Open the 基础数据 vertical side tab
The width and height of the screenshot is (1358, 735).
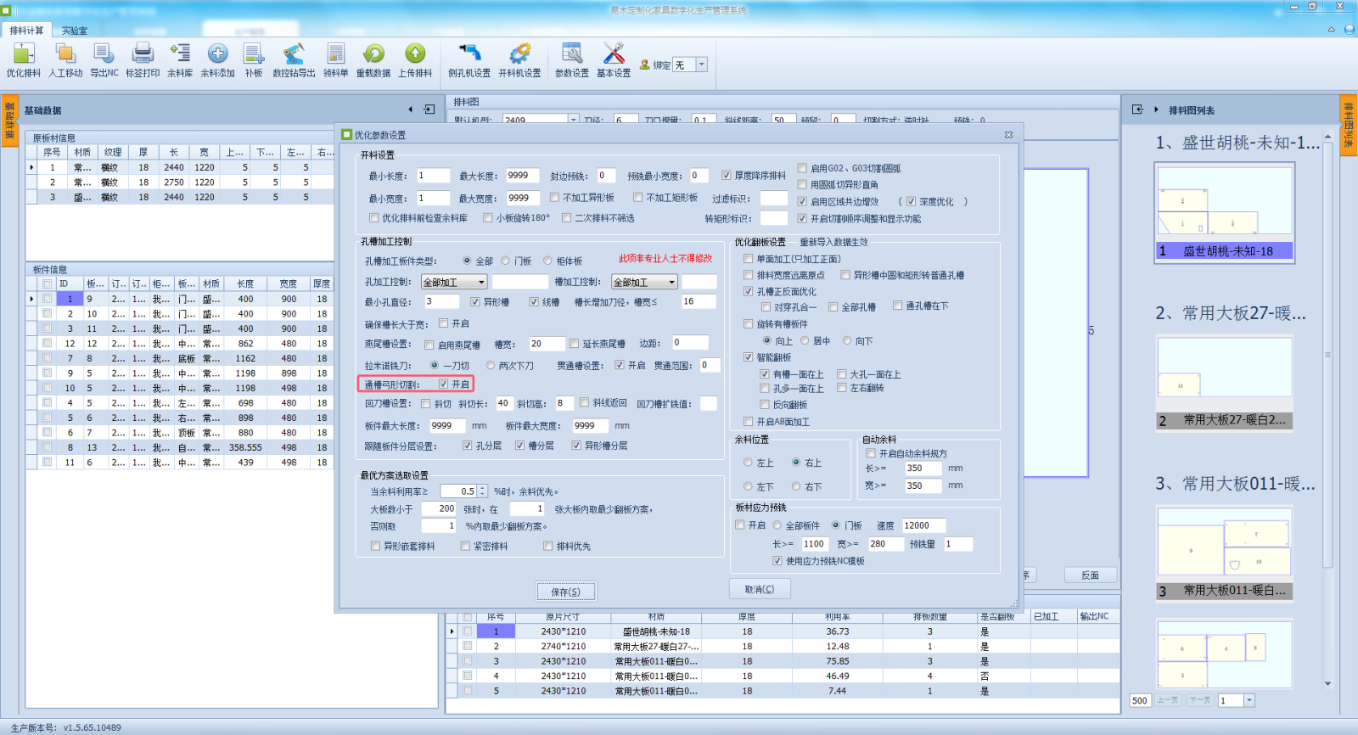coord(9,121)
